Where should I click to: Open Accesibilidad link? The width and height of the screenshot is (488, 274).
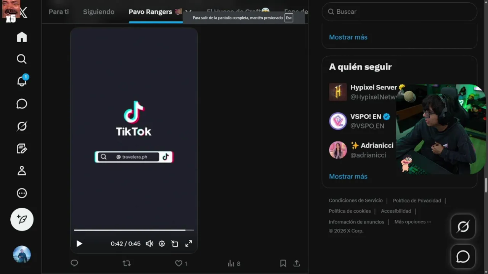click(x=396, y=211)
